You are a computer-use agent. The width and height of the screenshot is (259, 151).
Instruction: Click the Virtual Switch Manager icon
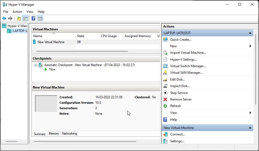pyautogui.click(x=165, y=66)
